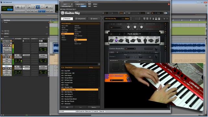Screen dimensions: 208x117
Task: Click the second rack tool icon beside the tuner
Action: 147,19
